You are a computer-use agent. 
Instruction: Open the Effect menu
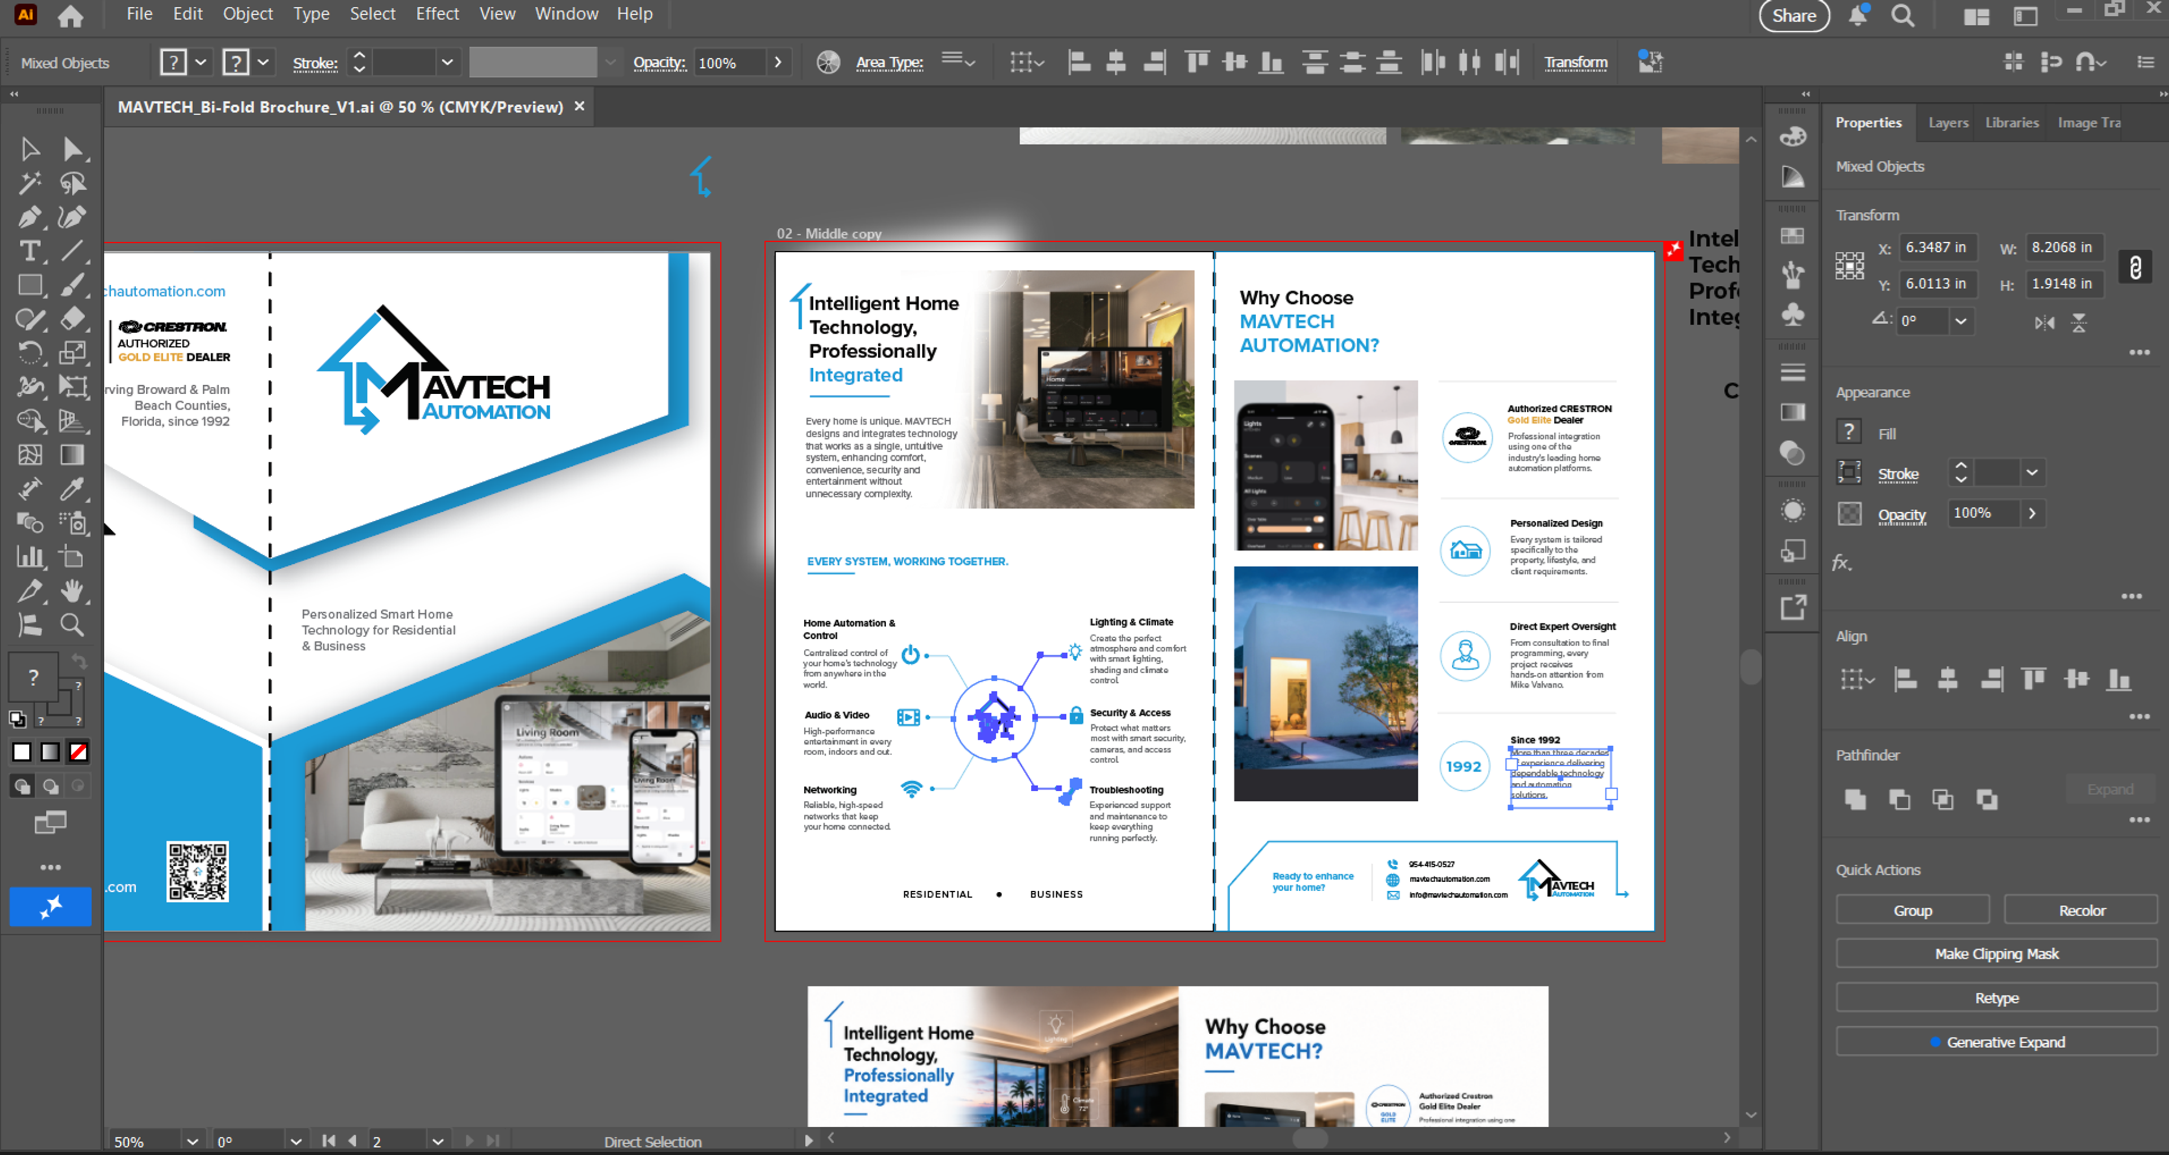pyautogui.click(x=437, y=14)
